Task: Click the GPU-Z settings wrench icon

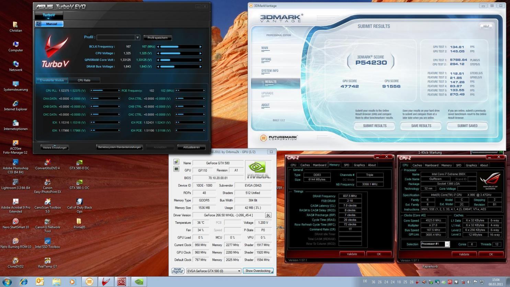Action: tap(268, 215)
